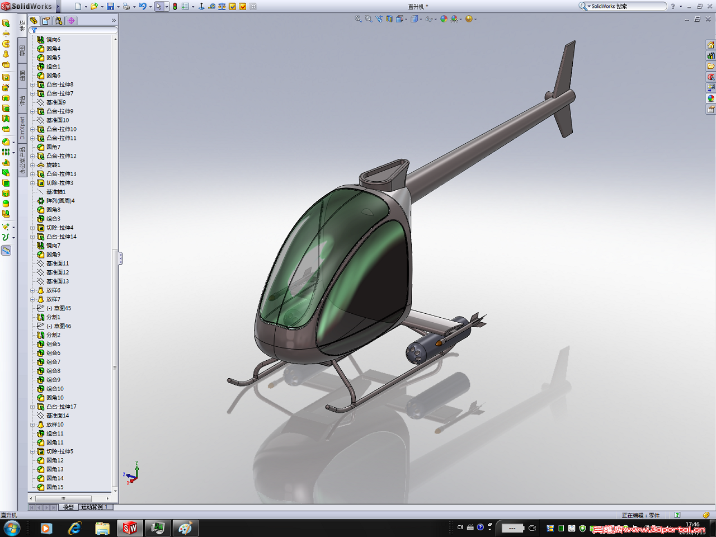Switch to the ConfigurationManager tab
The height and width of the screenshot is (537, 716).
59,21
